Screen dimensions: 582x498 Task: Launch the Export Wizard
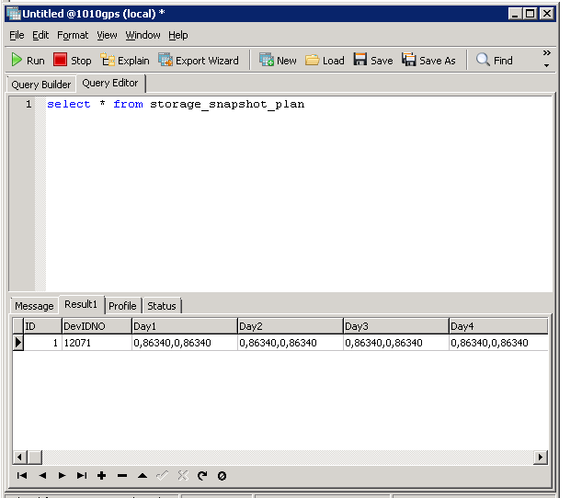(199, 60)
